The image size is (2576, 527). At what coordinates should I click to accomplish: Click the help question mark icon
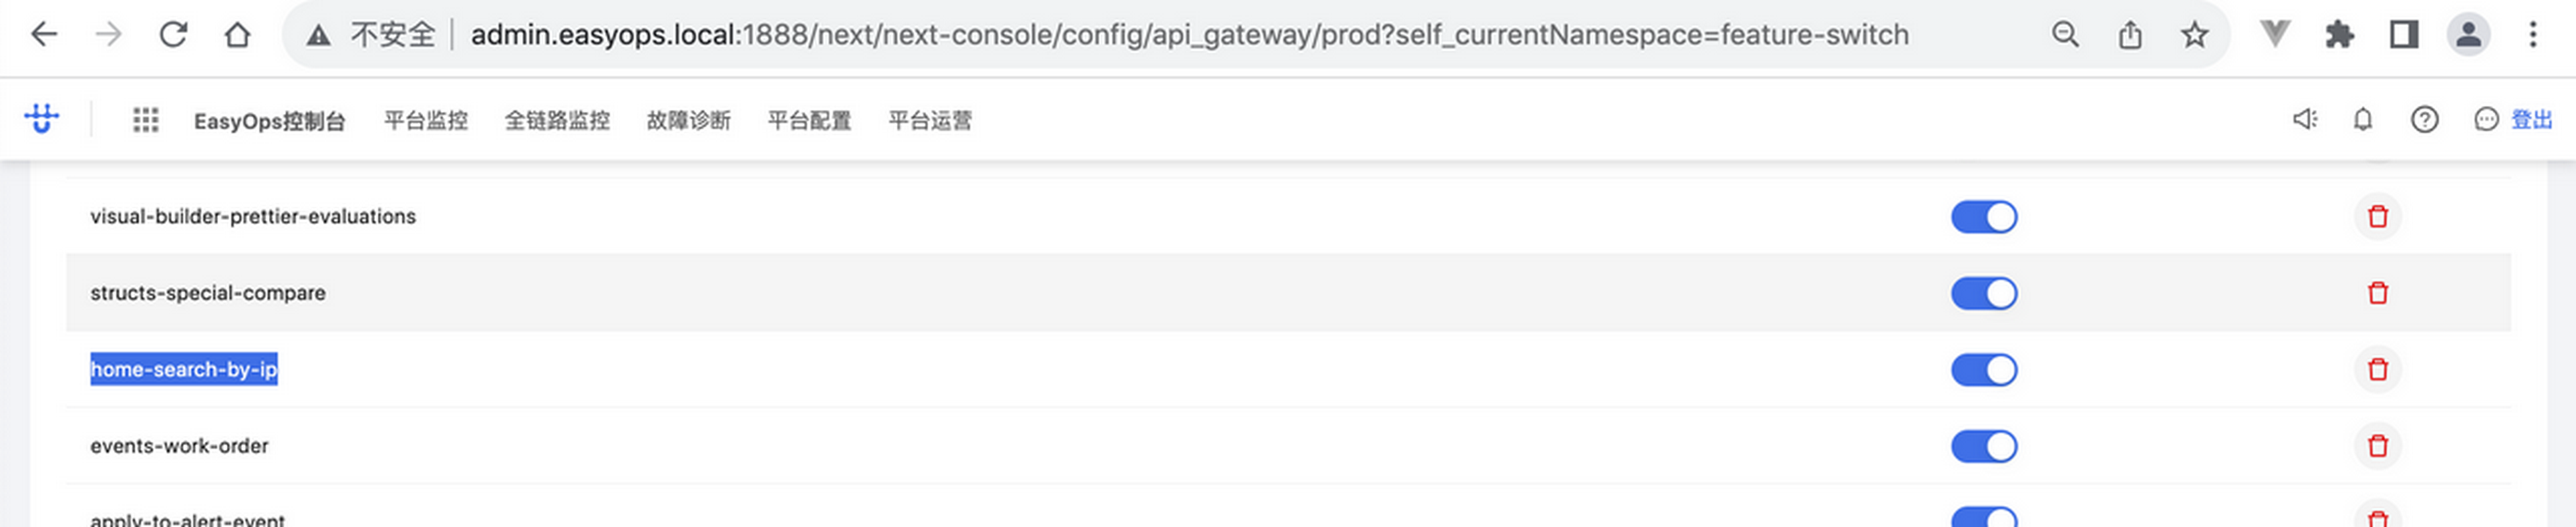[2424, 120]
